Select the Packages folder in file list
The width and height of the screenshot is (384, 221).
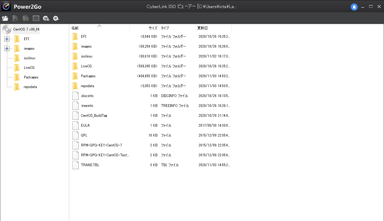coord(88,76)
